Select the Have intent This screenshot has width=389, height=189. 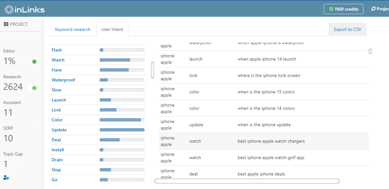pos(57,70)
